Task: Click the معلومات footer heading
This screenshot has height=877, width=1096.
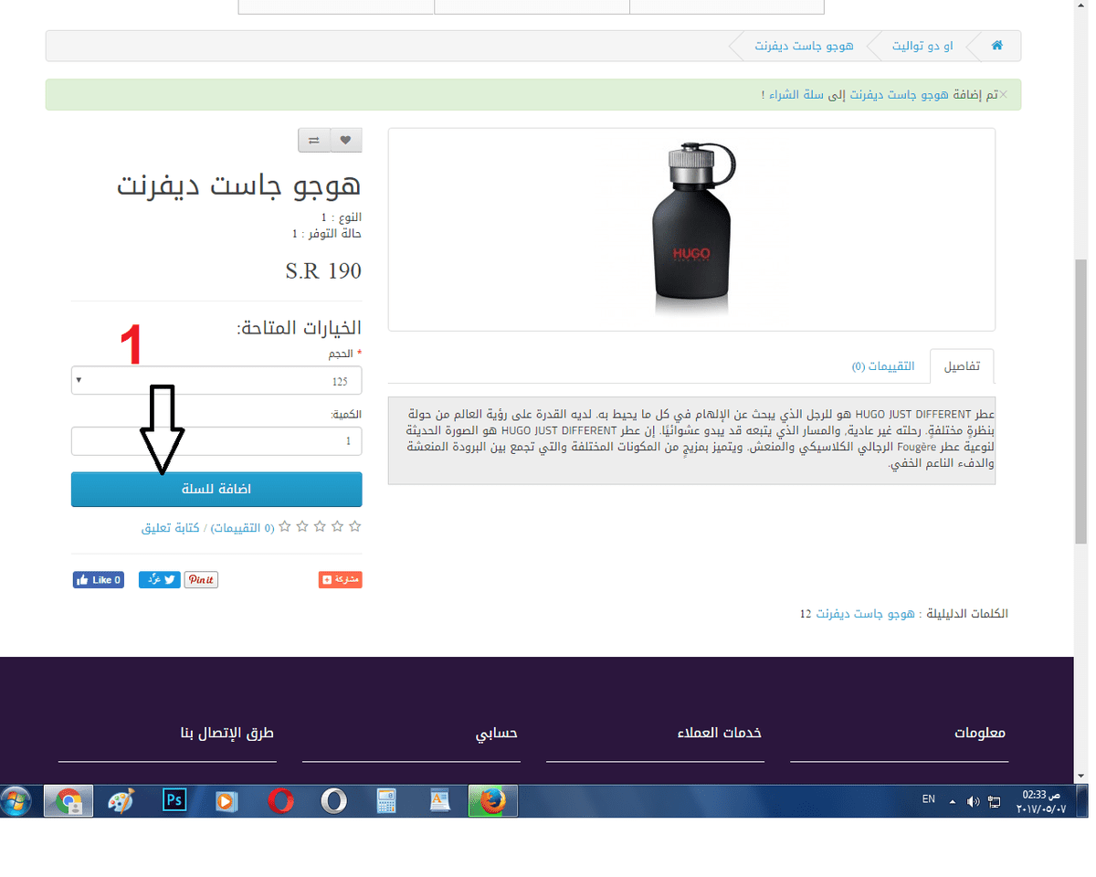Action: coord(980,734)
